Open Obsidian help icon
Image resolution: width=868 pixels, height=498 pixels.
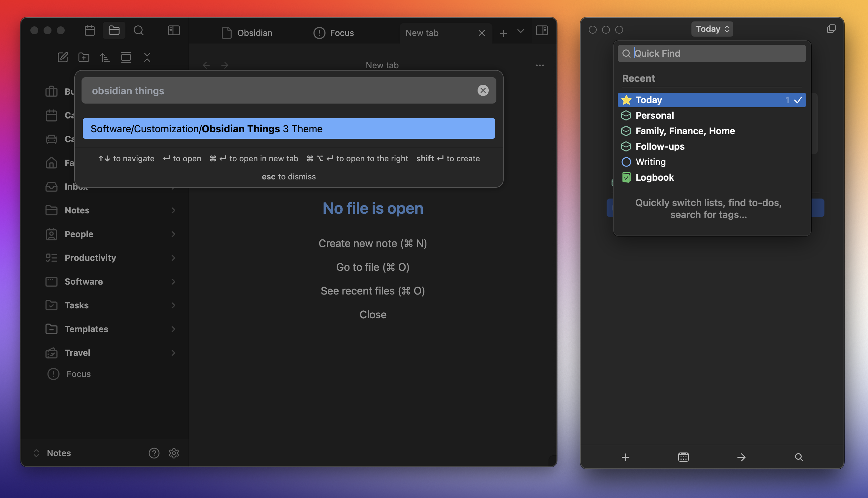pyautogui.click(x=154, y=453)
